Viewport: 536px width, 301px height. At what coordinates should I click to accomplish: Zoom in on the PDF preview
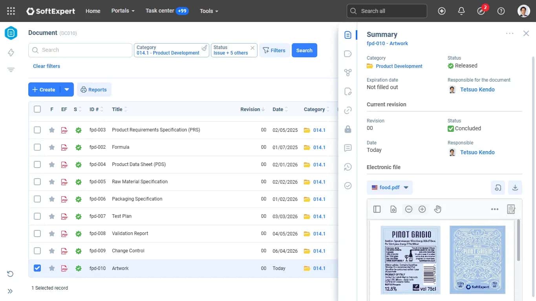(422, 209)
